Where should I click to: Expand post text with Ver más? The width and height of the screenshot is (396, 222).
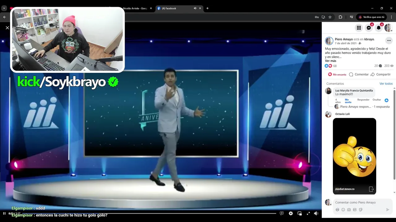coord(330,61)
